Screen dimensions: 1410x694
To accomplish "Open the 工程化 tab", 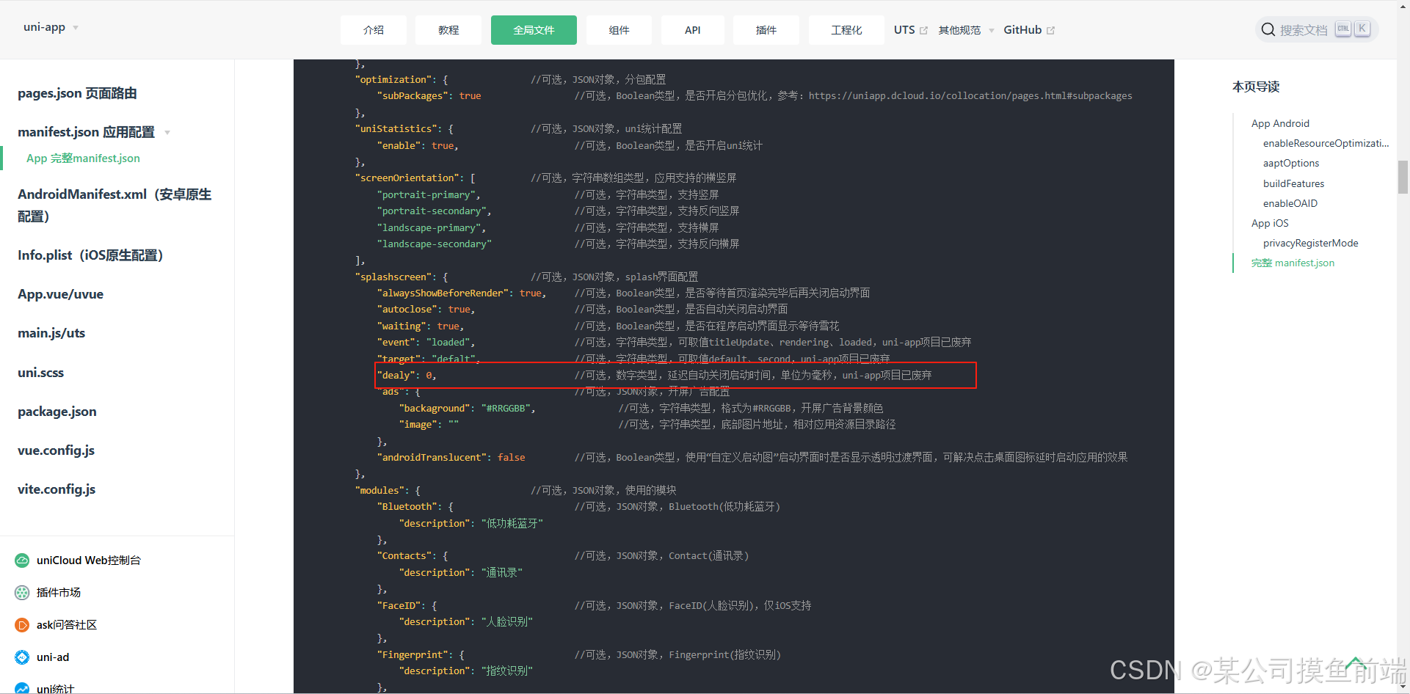I will pos(846,30).
